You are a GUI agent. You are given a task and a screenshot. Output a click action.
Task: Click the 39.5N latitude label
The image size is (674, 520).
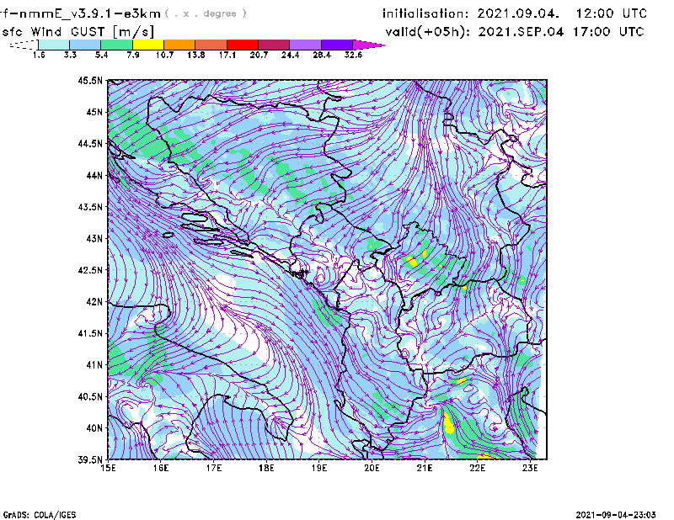coord(90,460)
